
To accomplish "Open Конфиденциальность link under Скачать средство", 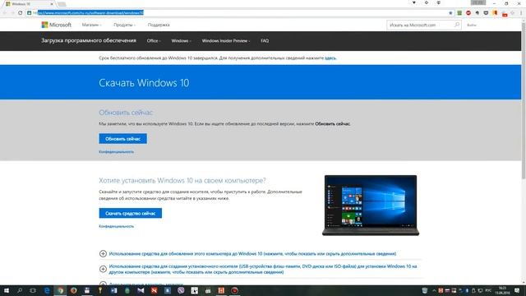I will click(116, 226).
